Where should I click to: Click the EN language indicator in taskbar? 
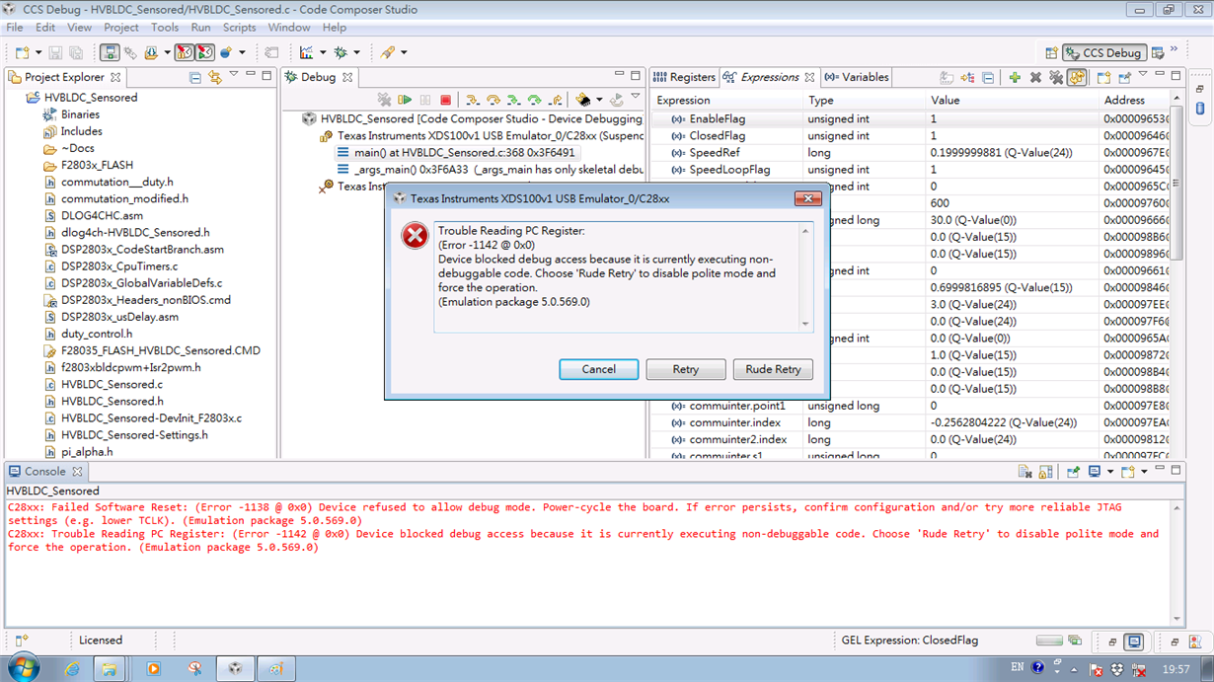point(1017,668)
